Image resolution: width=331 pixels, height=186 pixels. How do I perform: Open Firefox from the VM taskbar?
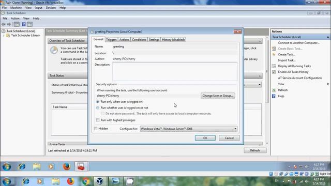click(67, 166)
